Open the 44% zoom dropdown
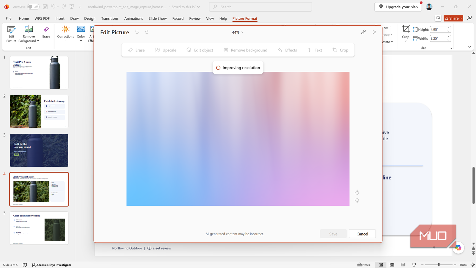Viewport: 476px width, 268px height. click(238, 32)
